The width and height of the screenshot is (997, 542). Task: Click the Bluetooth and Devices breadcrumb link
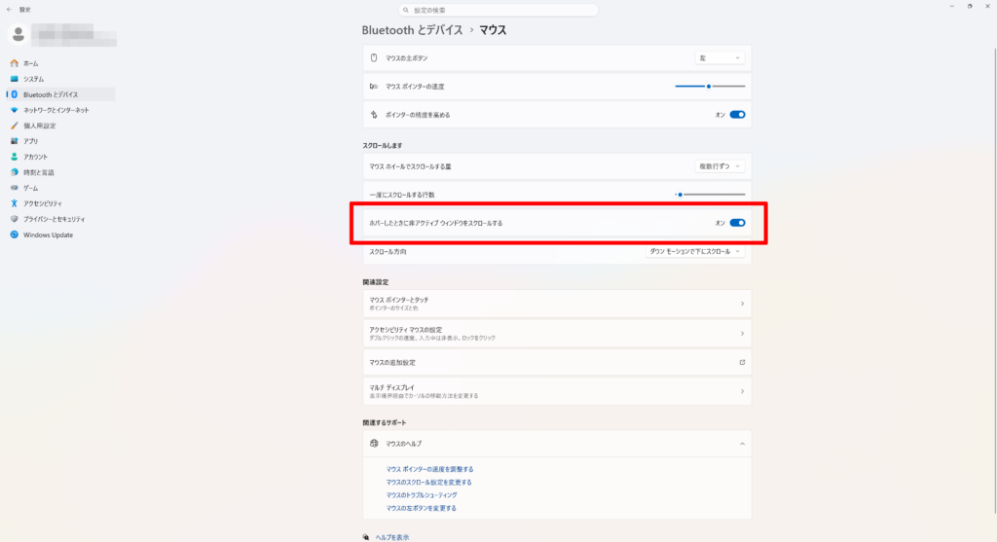pos(412,30)
